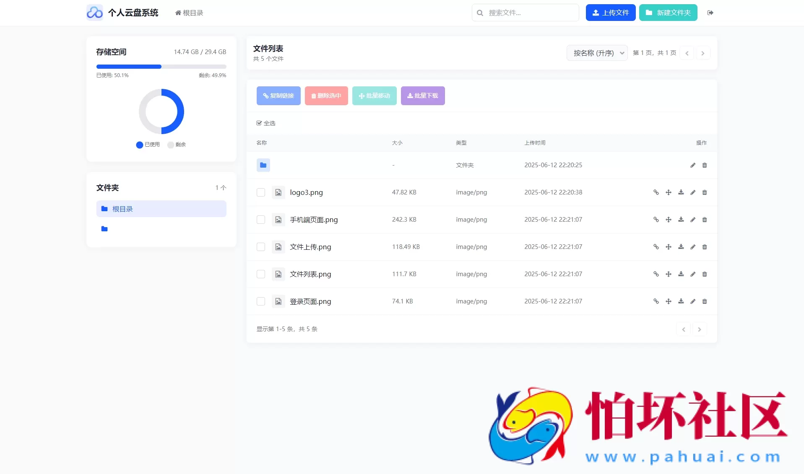Tick the checkbox for 文件上传.png

[x=260, y=247]
